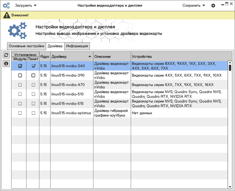Tick module checkbox for linux515-nvidia-470
The image size is (235, 191).
20,85
